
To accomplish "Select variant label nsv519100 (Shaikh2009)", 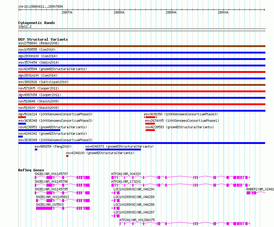I will coord(39,108).
